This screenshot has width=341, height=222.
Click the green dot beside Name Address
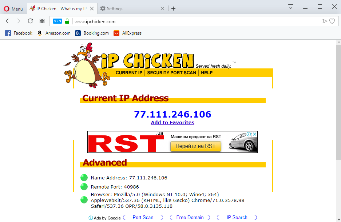pyautogui.click(x=84, y=178)
